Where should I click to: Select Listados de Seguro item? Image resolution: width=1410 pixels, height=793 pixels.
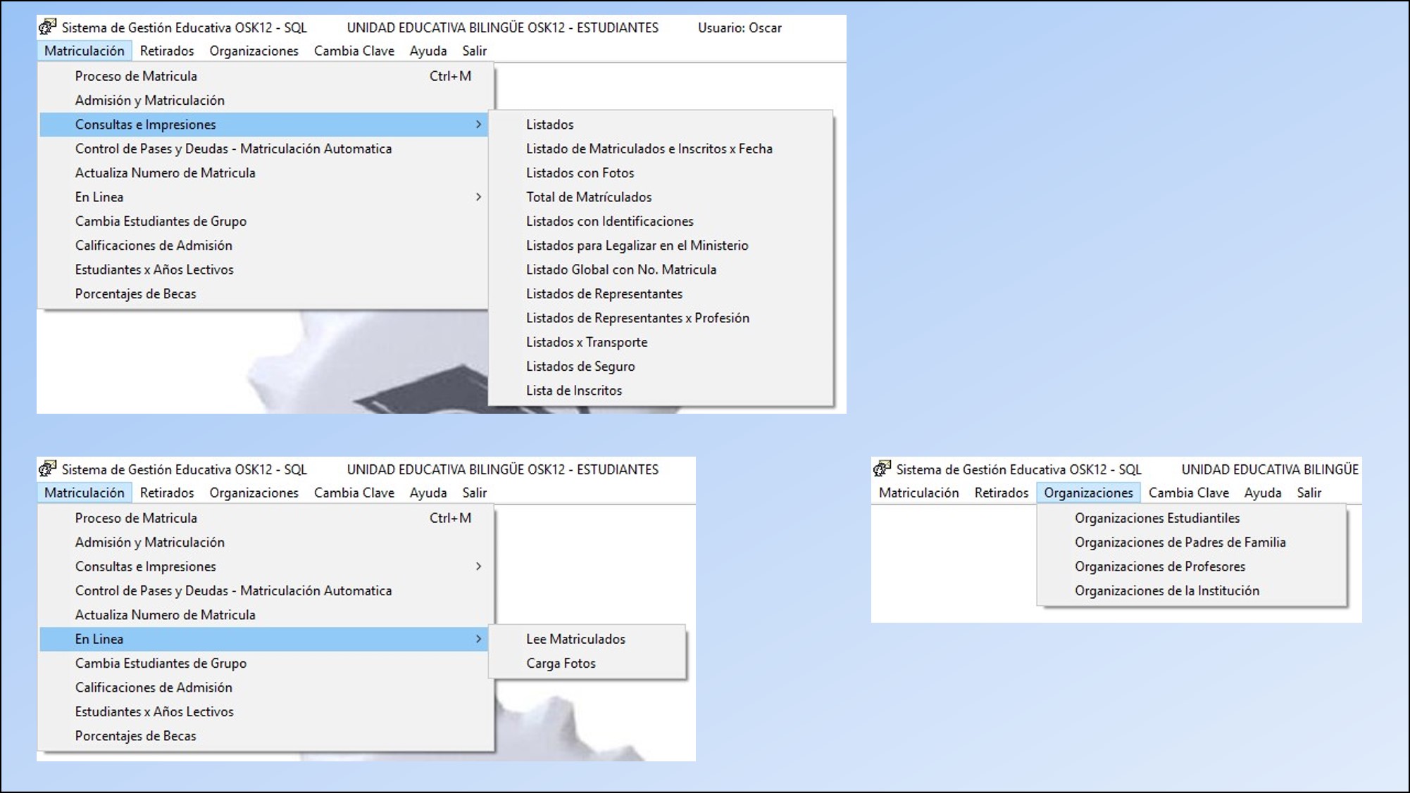[580, 367]
